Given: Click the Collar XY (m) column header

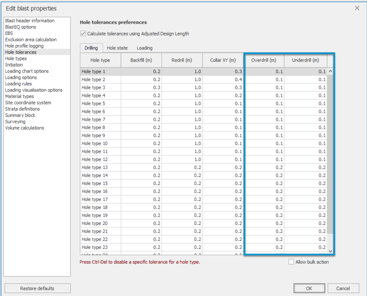Looking at the screenshot, I should 223,60.
